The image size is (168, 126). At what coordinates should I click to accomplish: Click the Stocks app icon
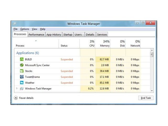tap(22, 71)
